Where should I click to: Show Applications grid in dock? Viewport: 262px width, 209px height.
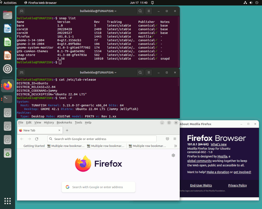(x=8, y=201)
